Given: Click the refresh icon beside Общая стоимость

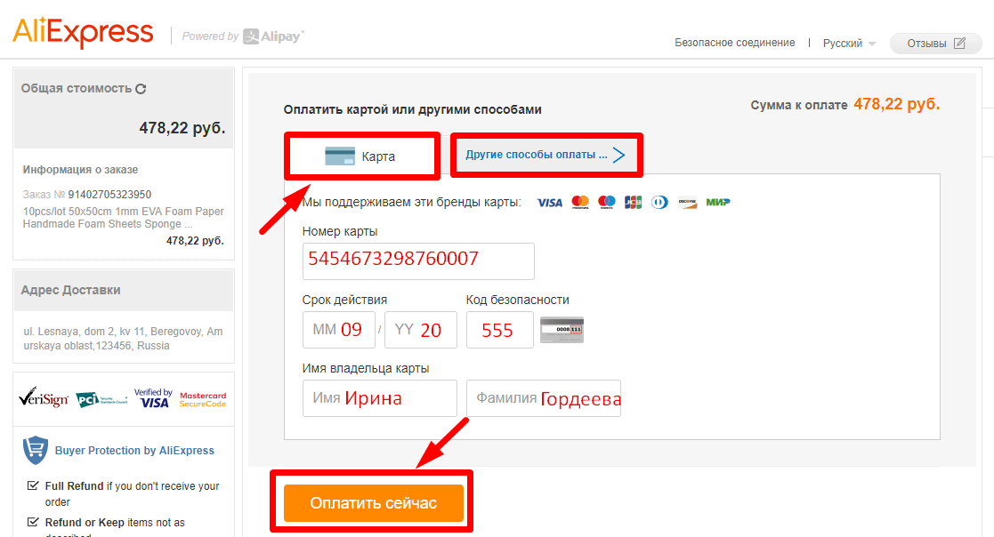Looking at the screenshot, I should [141, 89].
